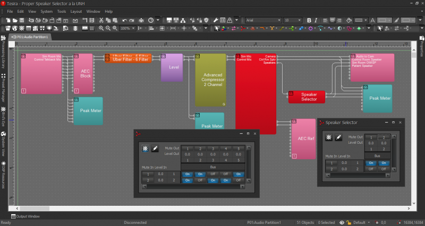This screenshot has height=226, width=425.
Task: Open the Edit menu
Action: click(x=20, y=11)
